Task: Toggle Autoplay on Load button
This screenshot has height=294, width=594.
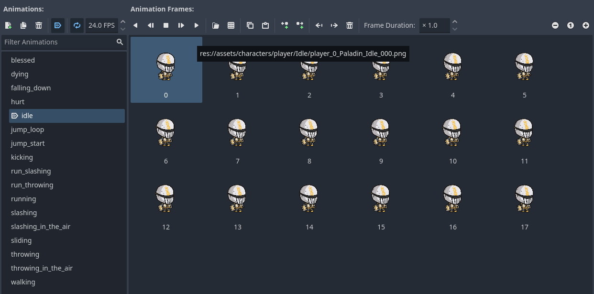Action: pyautogui.click(x=58, y=25)
